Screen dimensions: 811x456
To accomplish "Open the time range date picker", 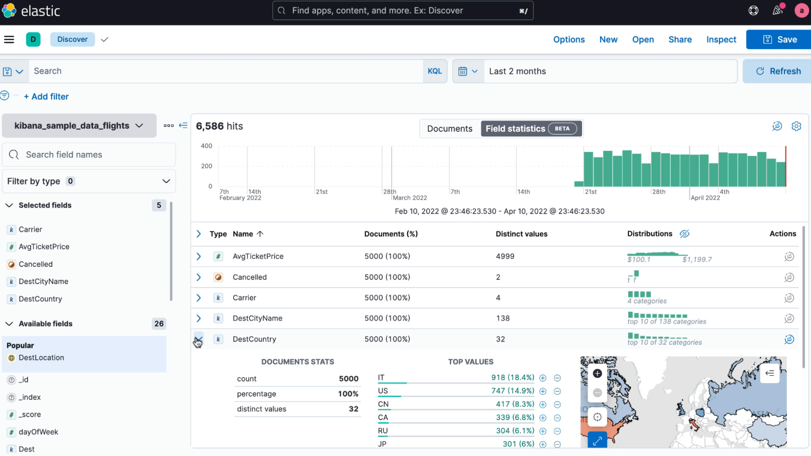I will 467,71.
